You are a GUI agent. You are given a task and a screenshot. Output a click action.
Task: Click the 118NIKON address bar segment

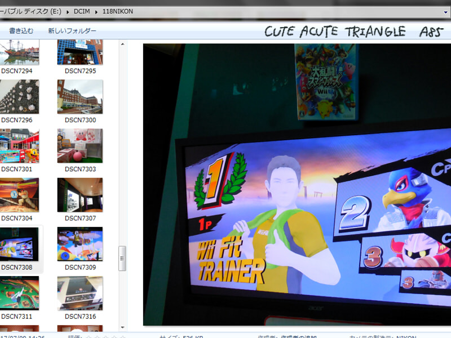point(118,11)
